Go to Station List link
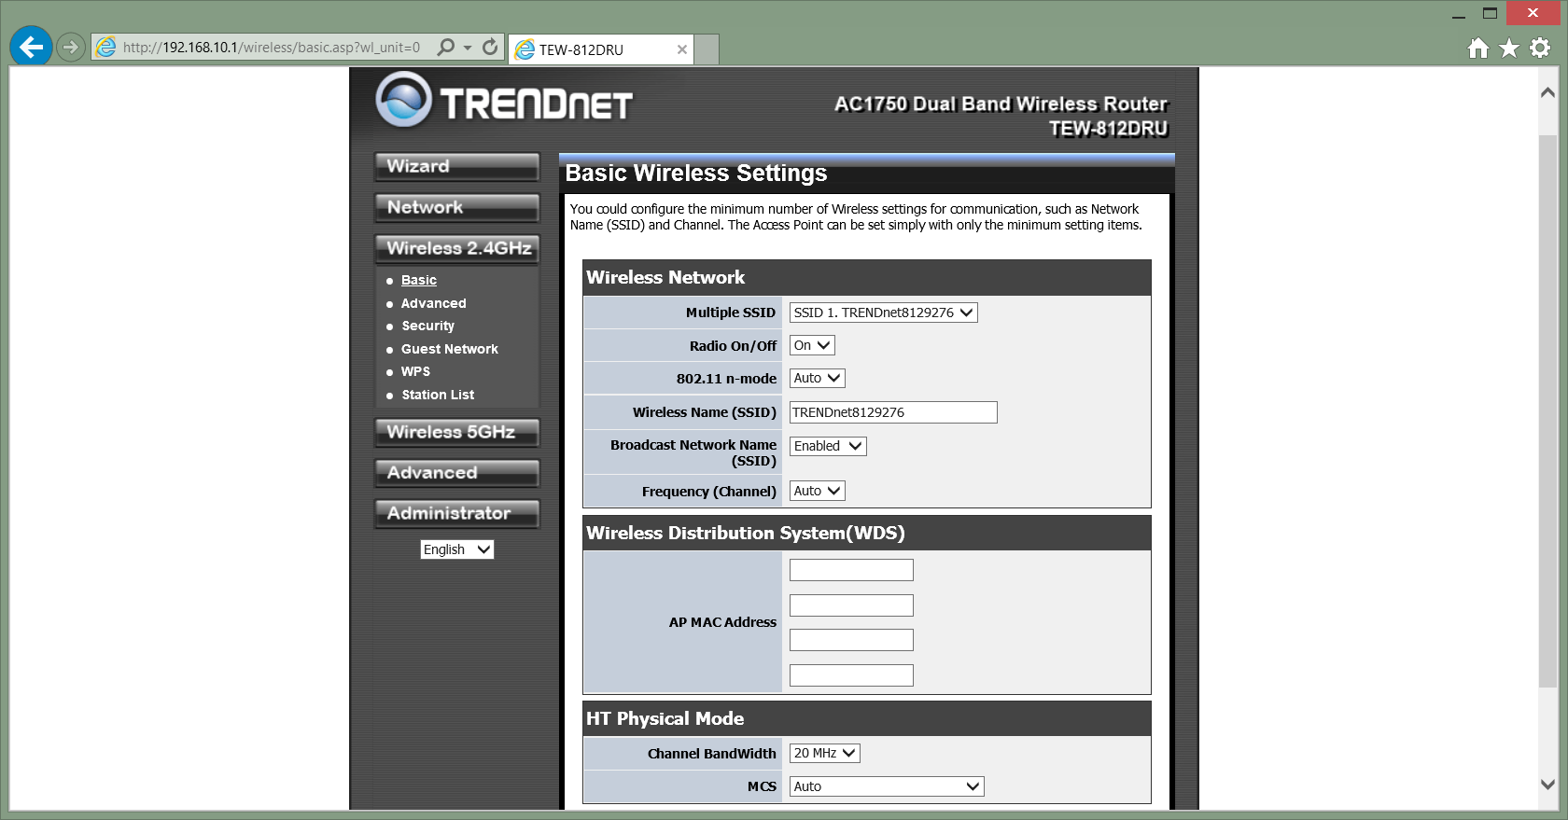 point(438,395)
